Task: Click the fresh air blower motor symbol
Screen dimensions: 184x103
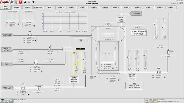Action: pyautogui.click(x=38, y=88)
